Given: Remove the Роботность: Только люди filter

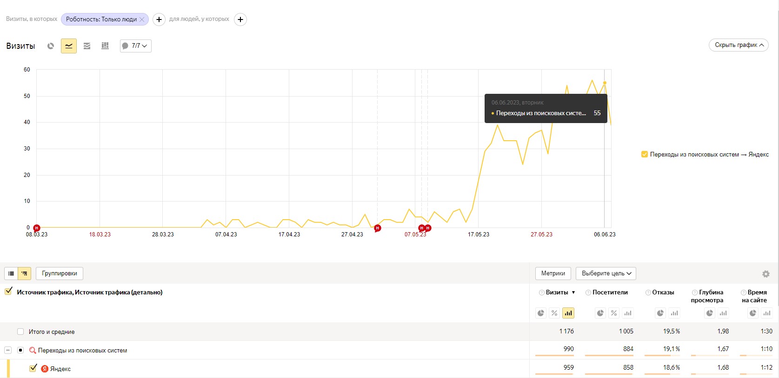Looking at the screenshot, I should pyautogui.click(x=142, y=19).
